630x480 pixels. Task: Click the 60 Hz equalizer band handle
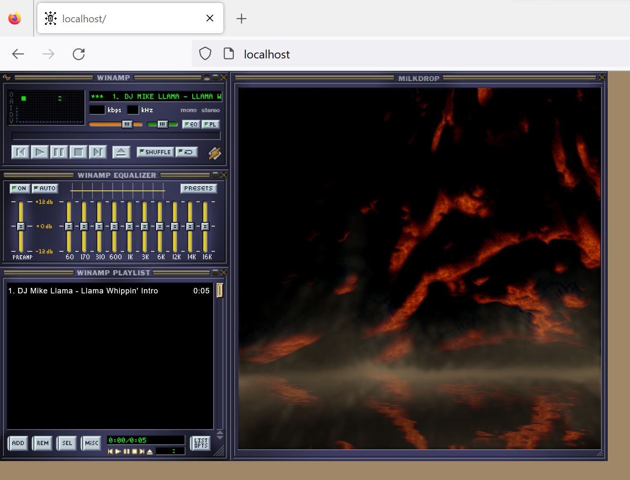(69, 226)
